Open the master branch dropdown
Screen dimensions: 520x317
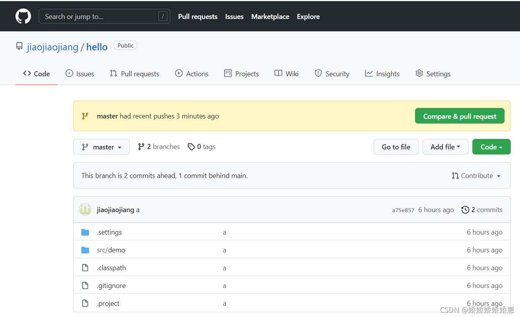[101, 147]
